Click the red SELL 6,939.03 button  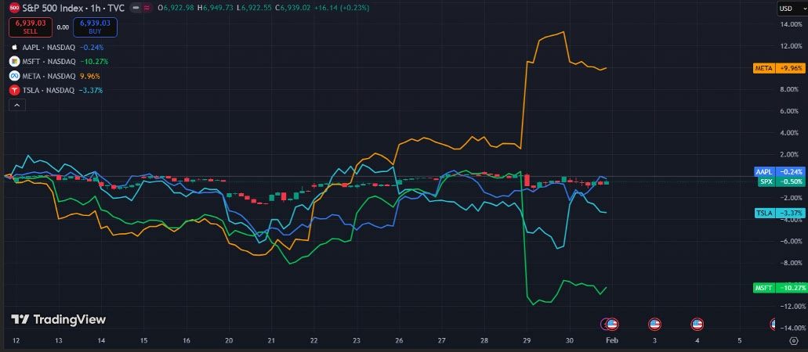pos(31,27)
